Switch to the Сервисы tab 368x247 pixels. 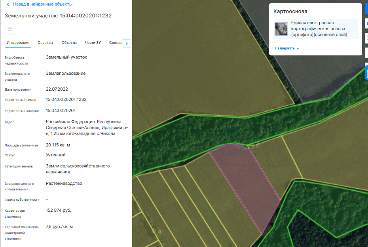[x=45, y=43]
